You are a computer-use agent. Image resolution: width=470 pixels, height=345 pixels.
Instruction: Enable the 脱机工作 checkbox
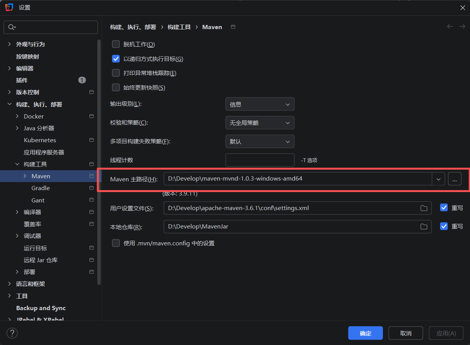point(116,44)
